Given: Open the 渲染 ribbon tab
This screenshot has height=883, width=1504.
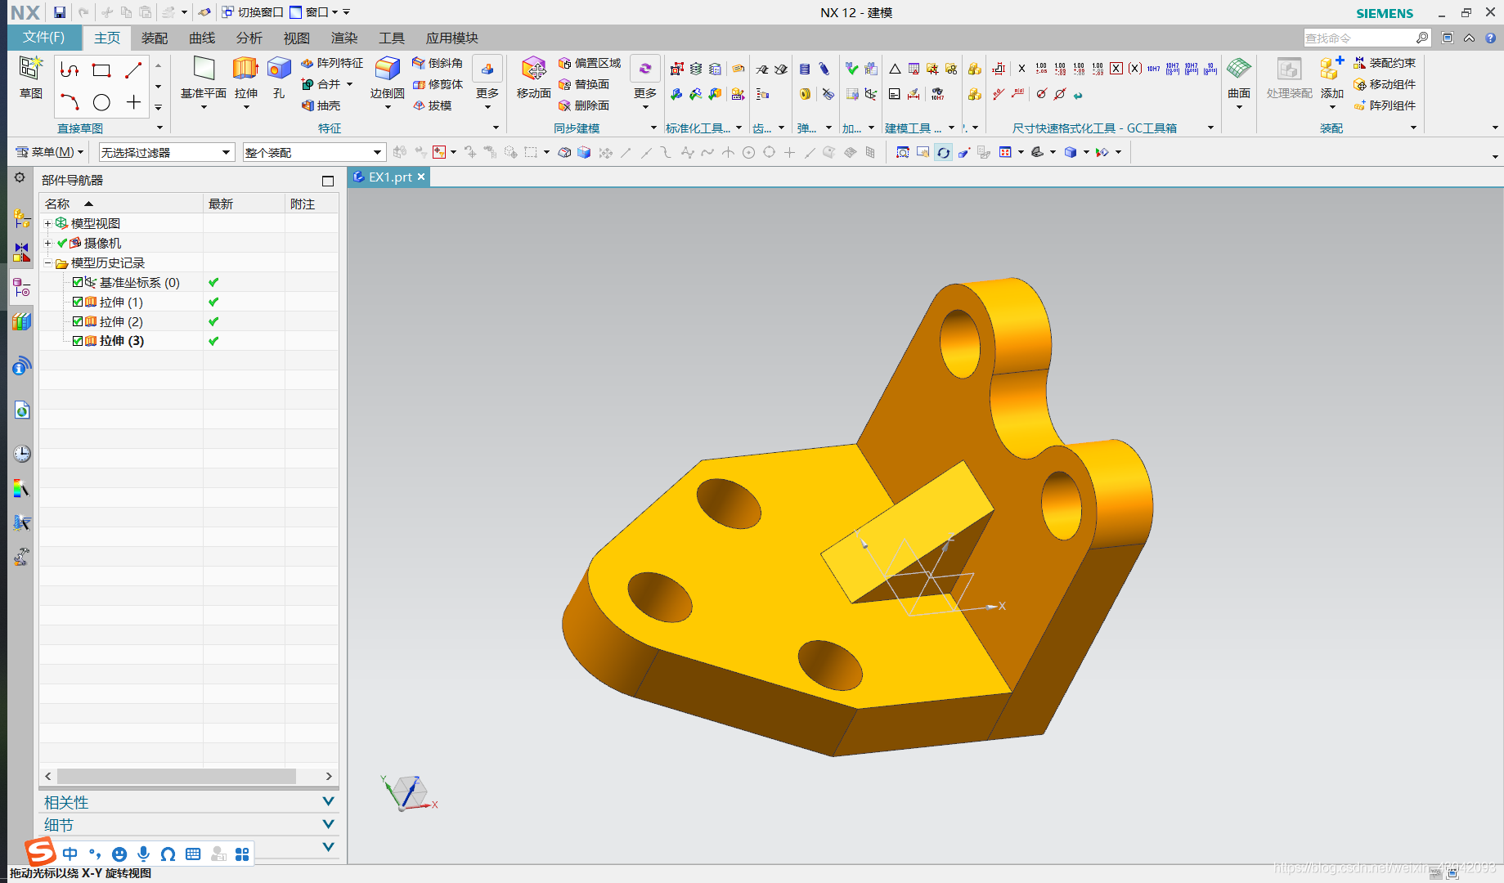Looking at the screenshot, I should 344,38.
